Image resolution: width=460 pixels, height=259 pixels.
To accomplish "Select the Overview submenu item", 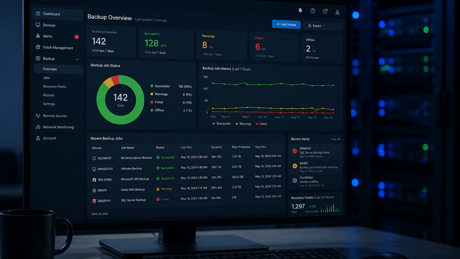I will (58, 69).
